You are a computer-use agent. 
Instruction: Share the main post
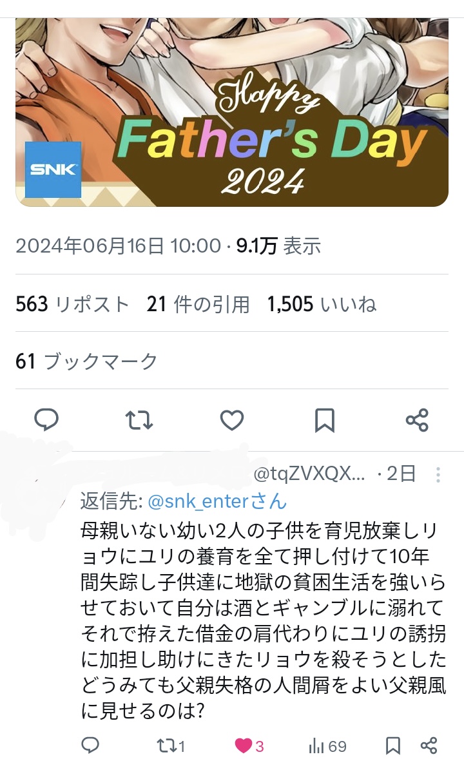click(x=417, y=419)
